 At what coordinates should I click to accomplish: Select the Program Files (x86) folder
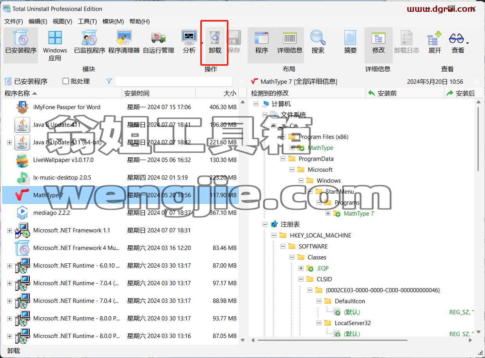[x=323, y=137]
